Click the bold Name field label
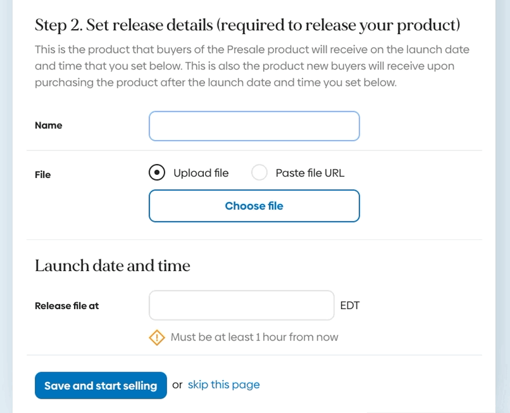The image size is (510, 413). tap(48, 126)
